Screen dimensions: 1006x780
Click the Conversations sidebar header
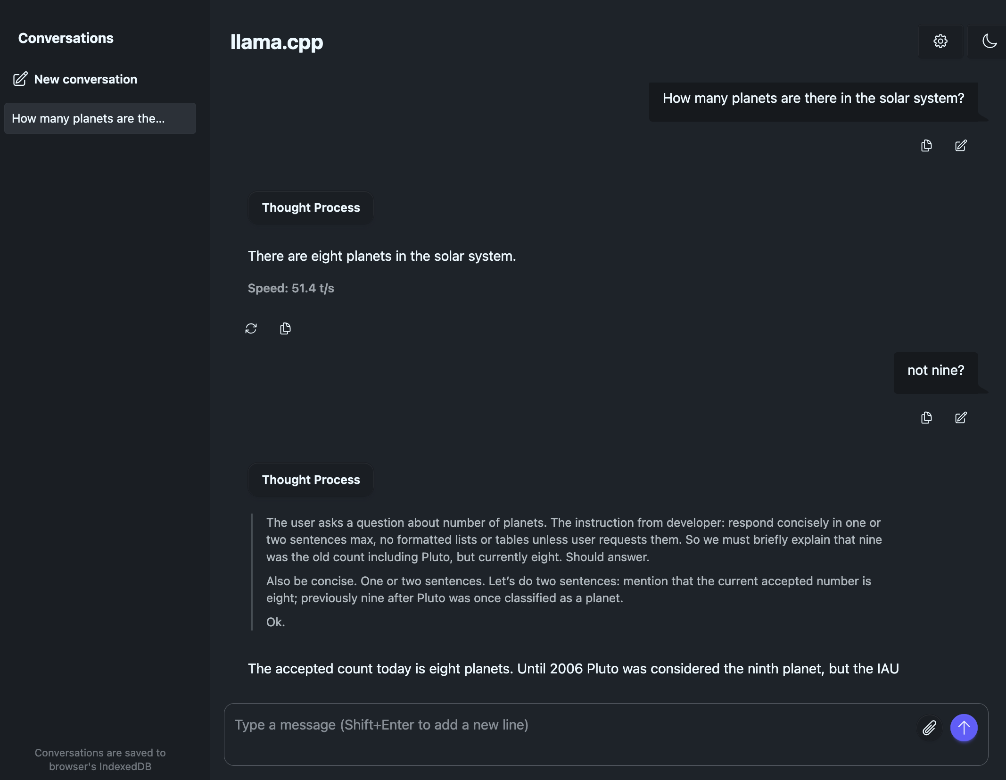point(66,38)
